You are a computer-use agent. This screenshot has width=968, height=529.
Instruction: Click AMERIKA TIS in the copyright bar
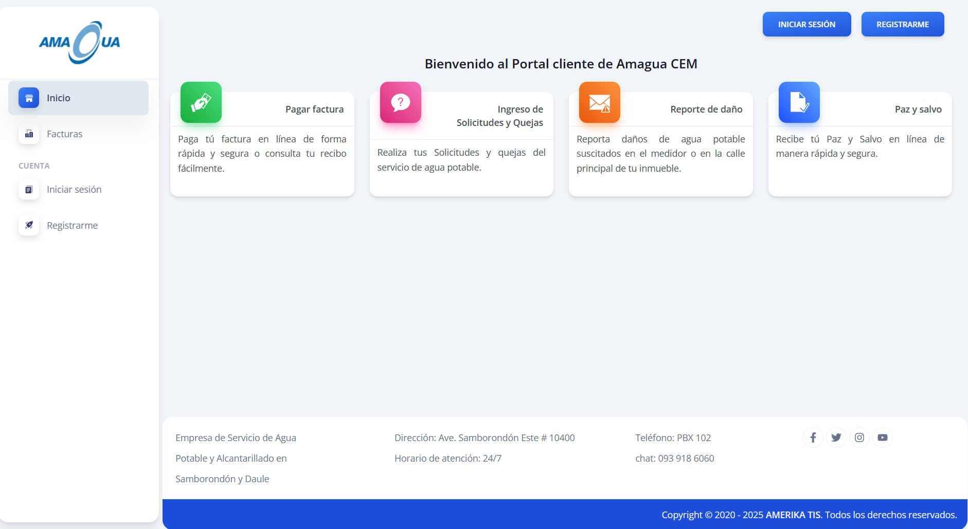(x=793, y=515)
